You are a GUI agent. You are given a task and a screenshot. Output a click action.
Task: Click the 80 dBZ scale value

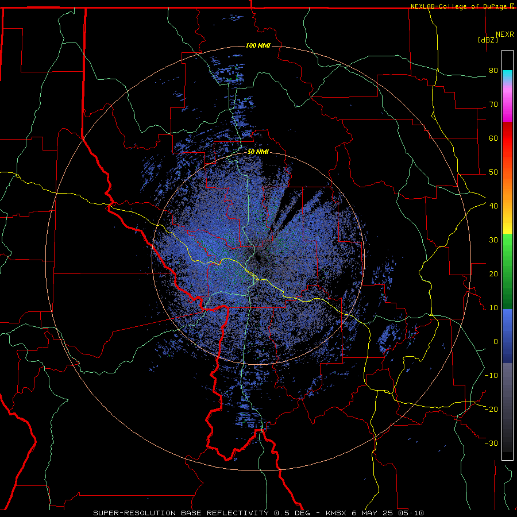(x=493, y=71)
